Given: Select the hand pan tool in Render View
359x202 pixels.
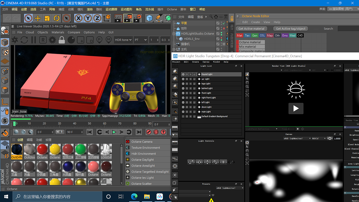Looking at the screenshot, I should click(247, 82).
